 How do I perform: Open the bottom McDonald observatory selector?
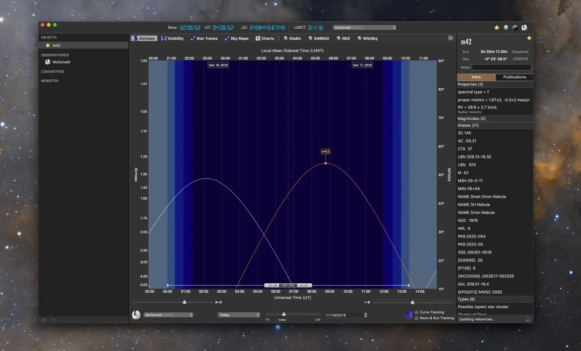point(168,315)
